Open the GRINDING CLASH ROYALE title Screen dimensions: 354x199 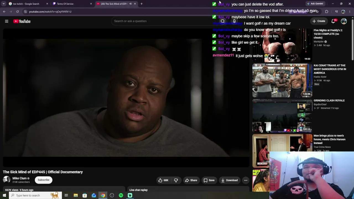(x=329, y=101)
